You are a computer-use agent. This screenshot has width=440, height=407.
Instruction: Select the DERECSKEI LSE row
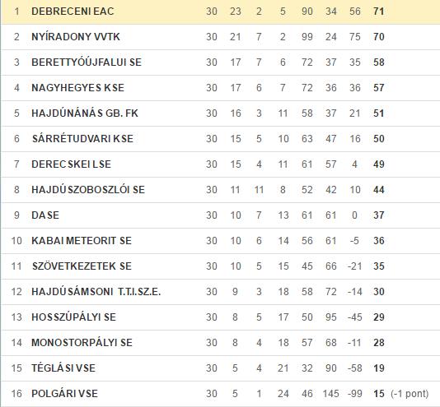coord(220,164)
